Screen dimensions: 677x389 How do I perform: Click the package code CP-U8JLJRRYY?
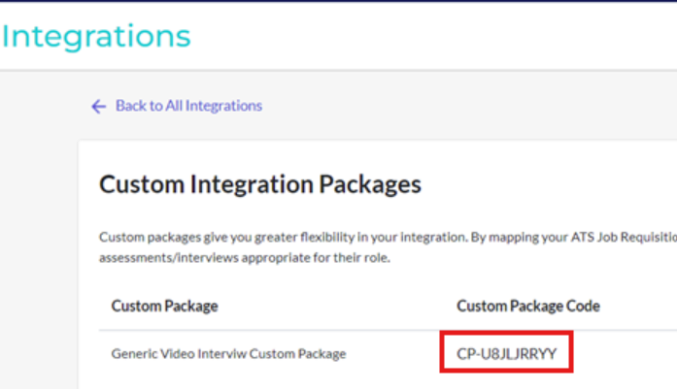click(x=506, y=354)
